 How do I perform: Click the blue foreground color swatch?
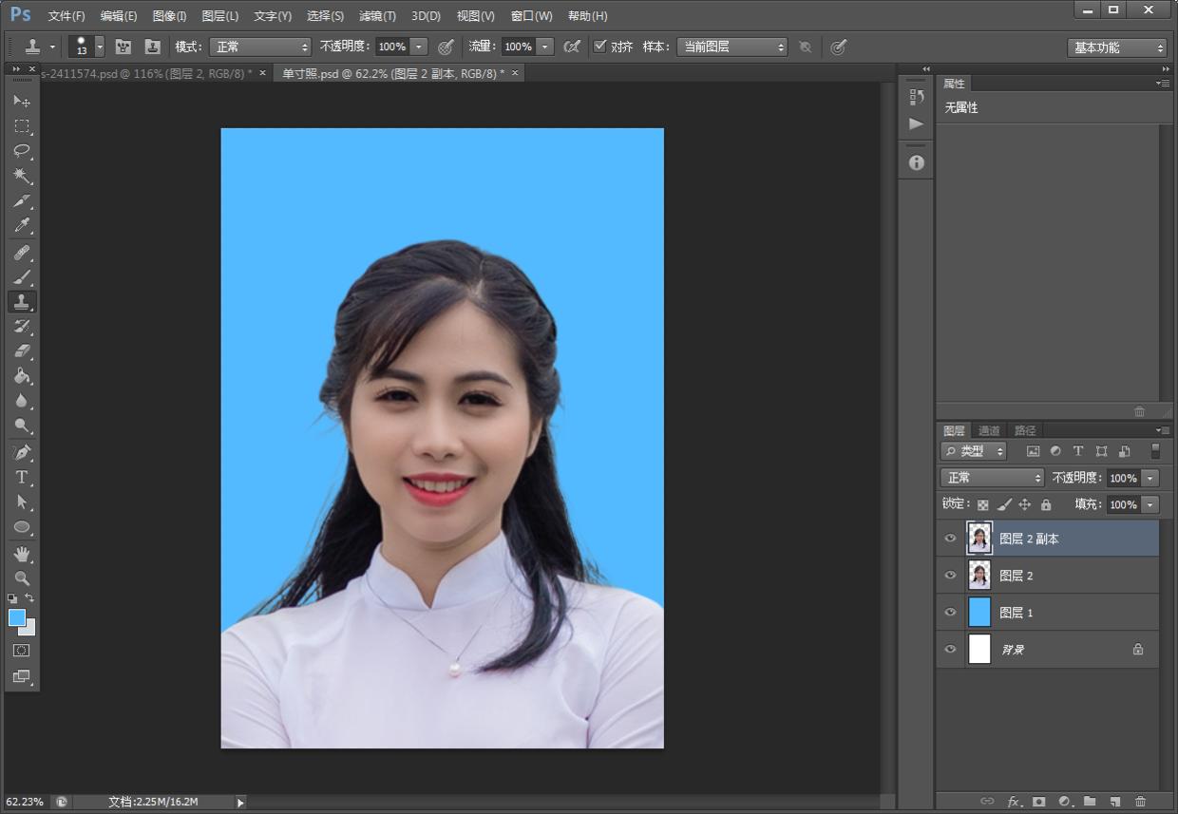click(x=17, y=617)
